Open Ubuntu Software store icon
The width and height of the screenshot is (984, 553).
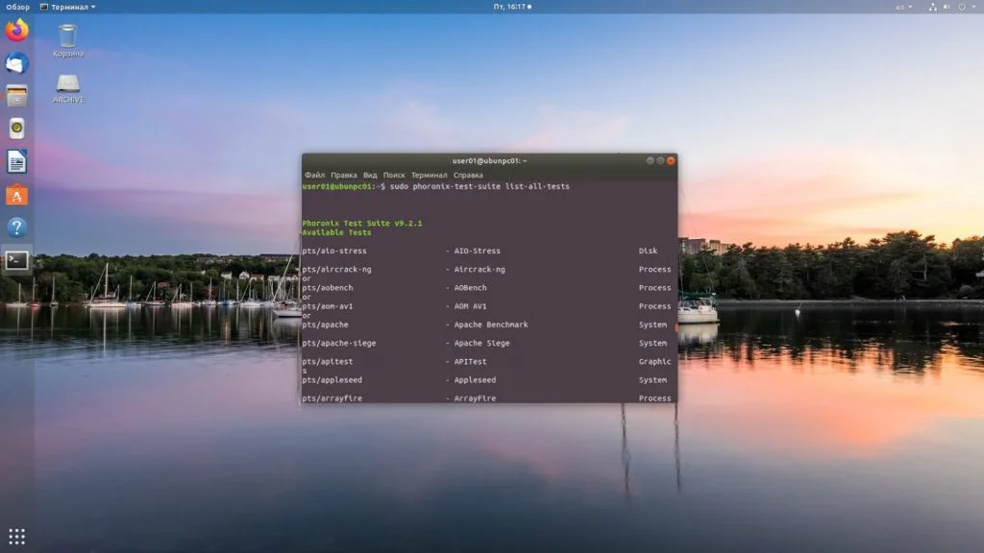(x=17, y=195)
